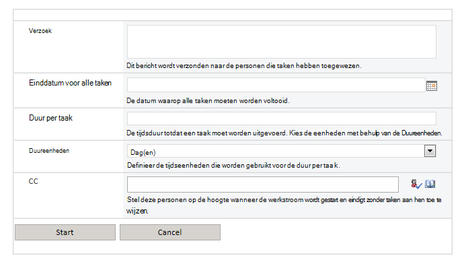Click the 'Dit bericht wordt verzonden' help text
This screenshot has width=462, height=266.
coord(244,66)
